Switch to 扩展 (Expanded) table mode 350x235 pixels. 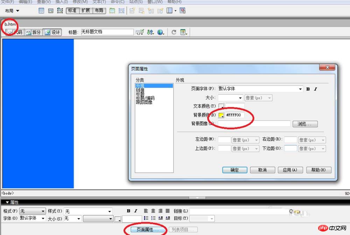coord(86,10)
